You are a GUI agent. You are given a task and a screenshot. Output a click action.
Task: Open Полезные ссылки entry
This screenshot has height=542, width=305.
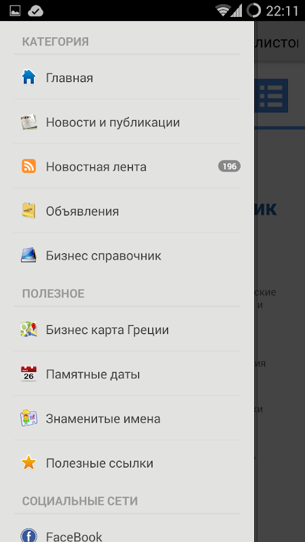(127, 463)
